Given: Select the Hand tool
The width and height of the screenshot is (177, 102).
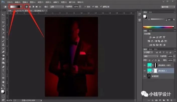Looking at the screenshot, I should click(3, 82).
